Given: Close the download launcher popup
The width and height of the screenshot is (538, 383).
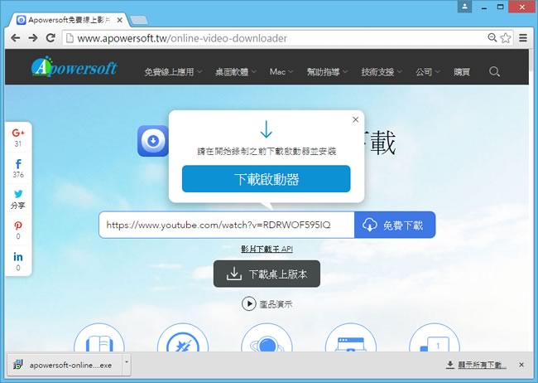Looking at the screenshot, I should (x=355, y=119).
